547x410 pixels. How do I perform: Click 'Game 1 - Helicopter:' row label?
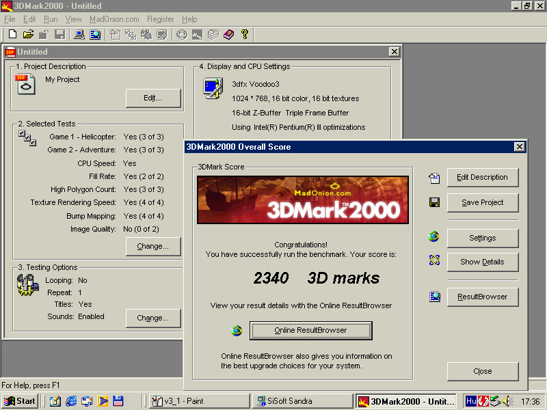tap(83, 137)
